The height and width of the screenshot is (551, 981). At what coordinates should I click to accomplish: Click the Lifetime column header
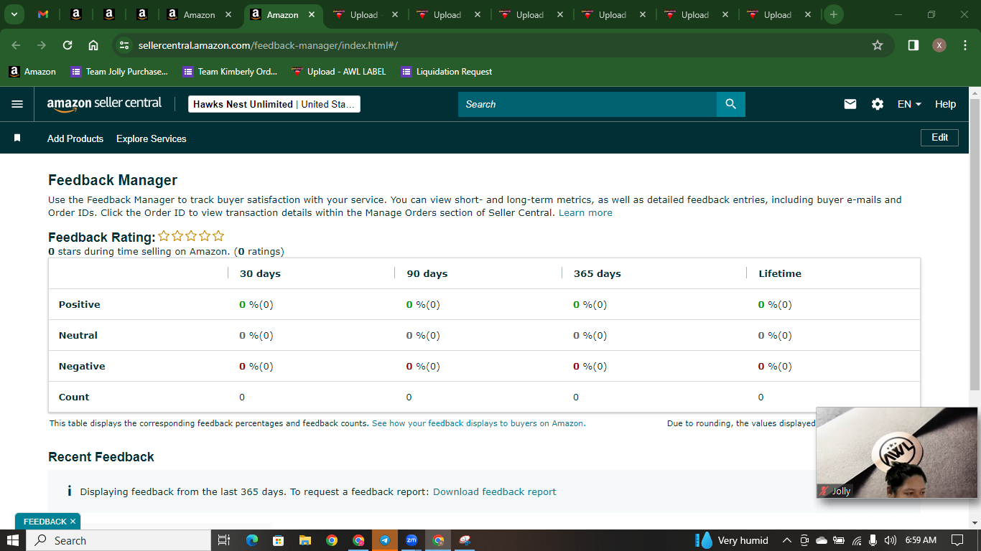780,273
